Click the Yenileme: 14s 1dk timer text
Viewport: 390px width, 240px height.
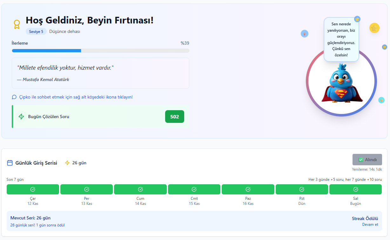(367, 169)
